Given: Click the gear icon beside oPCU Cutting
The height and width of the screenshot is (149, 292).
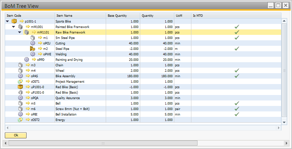Looking at the screenshot, I should pos(33,43).
